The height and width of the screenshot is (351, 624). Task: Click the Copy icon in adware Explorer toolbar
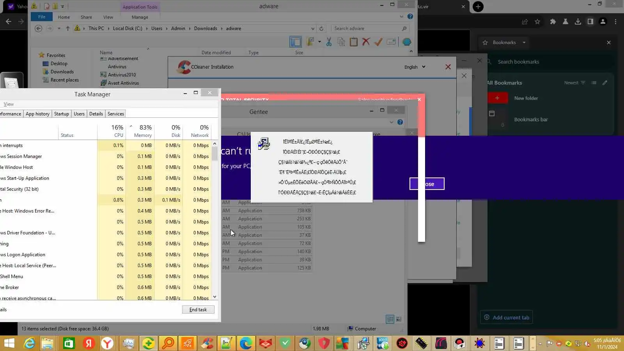click(x=341, y=42)
